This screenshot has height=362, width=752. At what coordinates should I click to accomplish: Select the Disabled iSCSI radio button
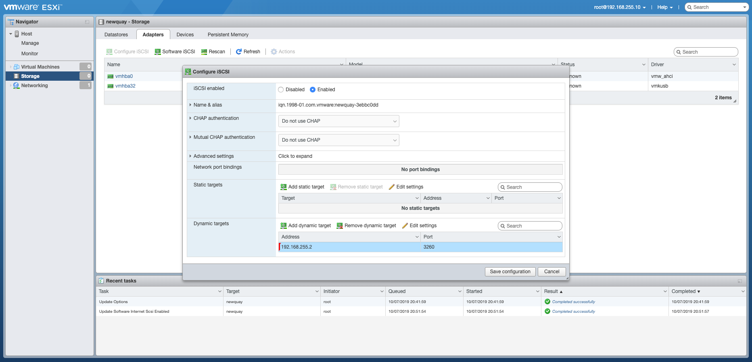[x=281, y=90]
